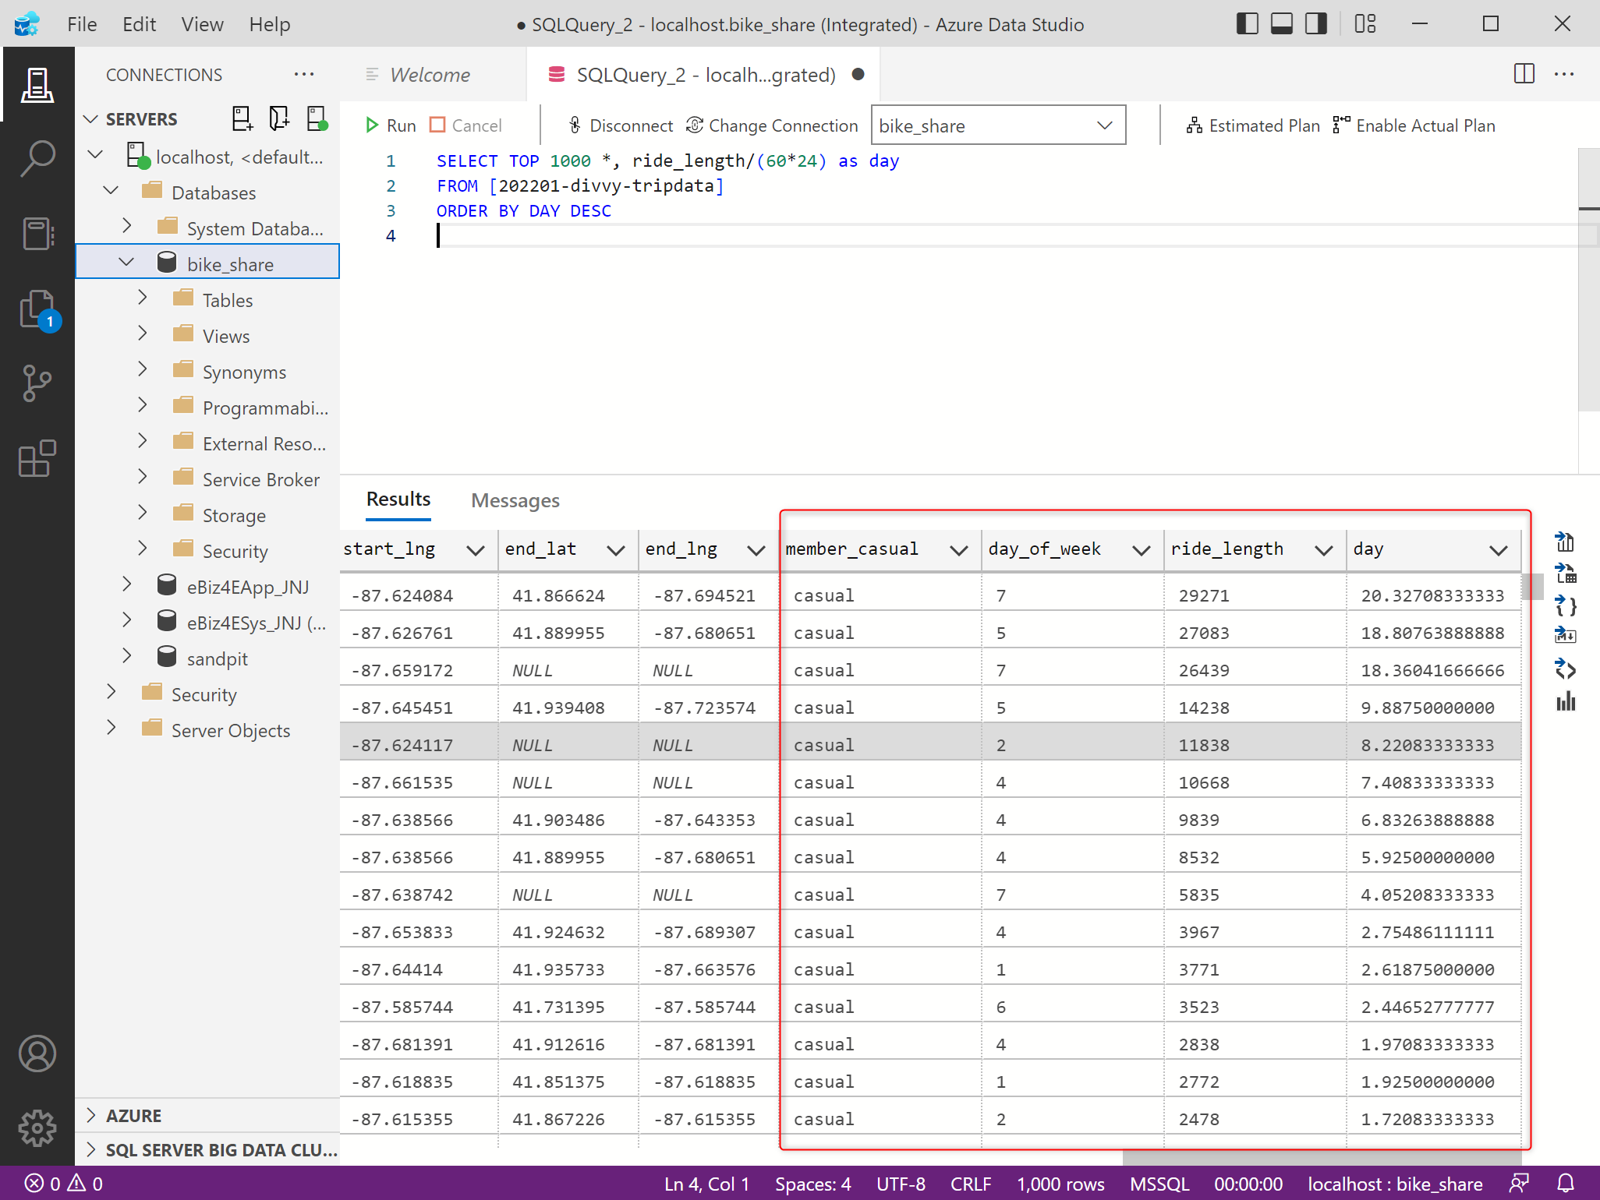The width and height of the screenshot is (1600, 1200).
Task: Open the View menu
Action: point(202,24)
